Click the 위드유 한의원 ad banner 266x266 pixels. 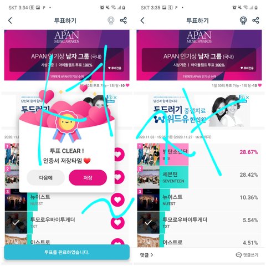point(199,111)
